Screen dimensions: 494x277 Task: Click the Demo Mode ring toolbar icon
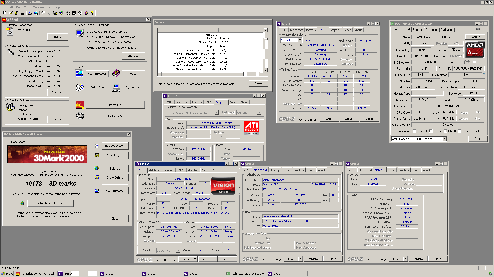click(x=68, y=13)
